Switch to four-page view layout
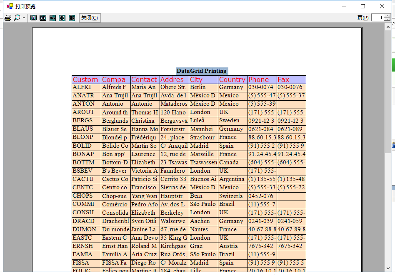 click(62, 18)
